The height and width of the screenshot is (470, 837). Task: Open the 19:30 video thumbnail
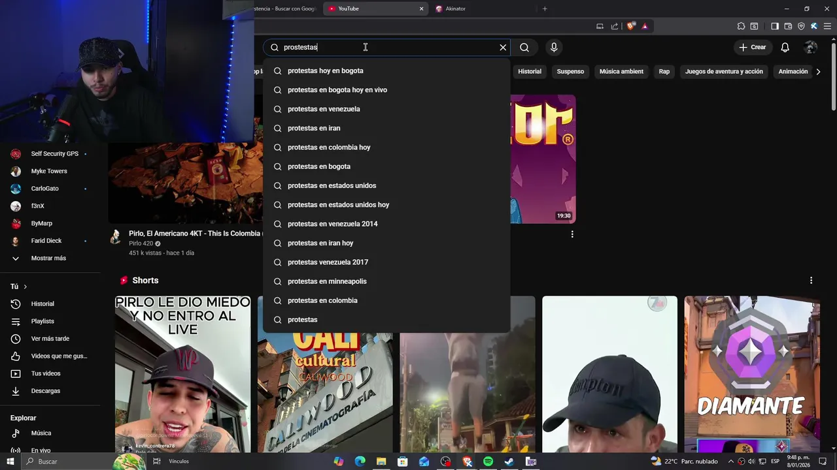543,159
